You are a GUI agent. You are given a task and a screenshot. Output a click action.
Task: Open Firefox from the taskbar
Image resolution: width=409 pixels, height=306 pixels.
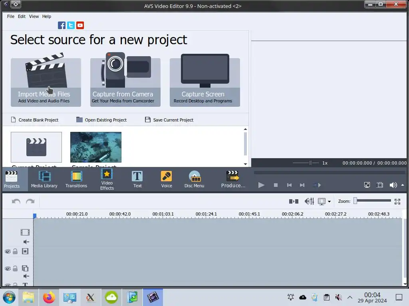coord(49,297)
